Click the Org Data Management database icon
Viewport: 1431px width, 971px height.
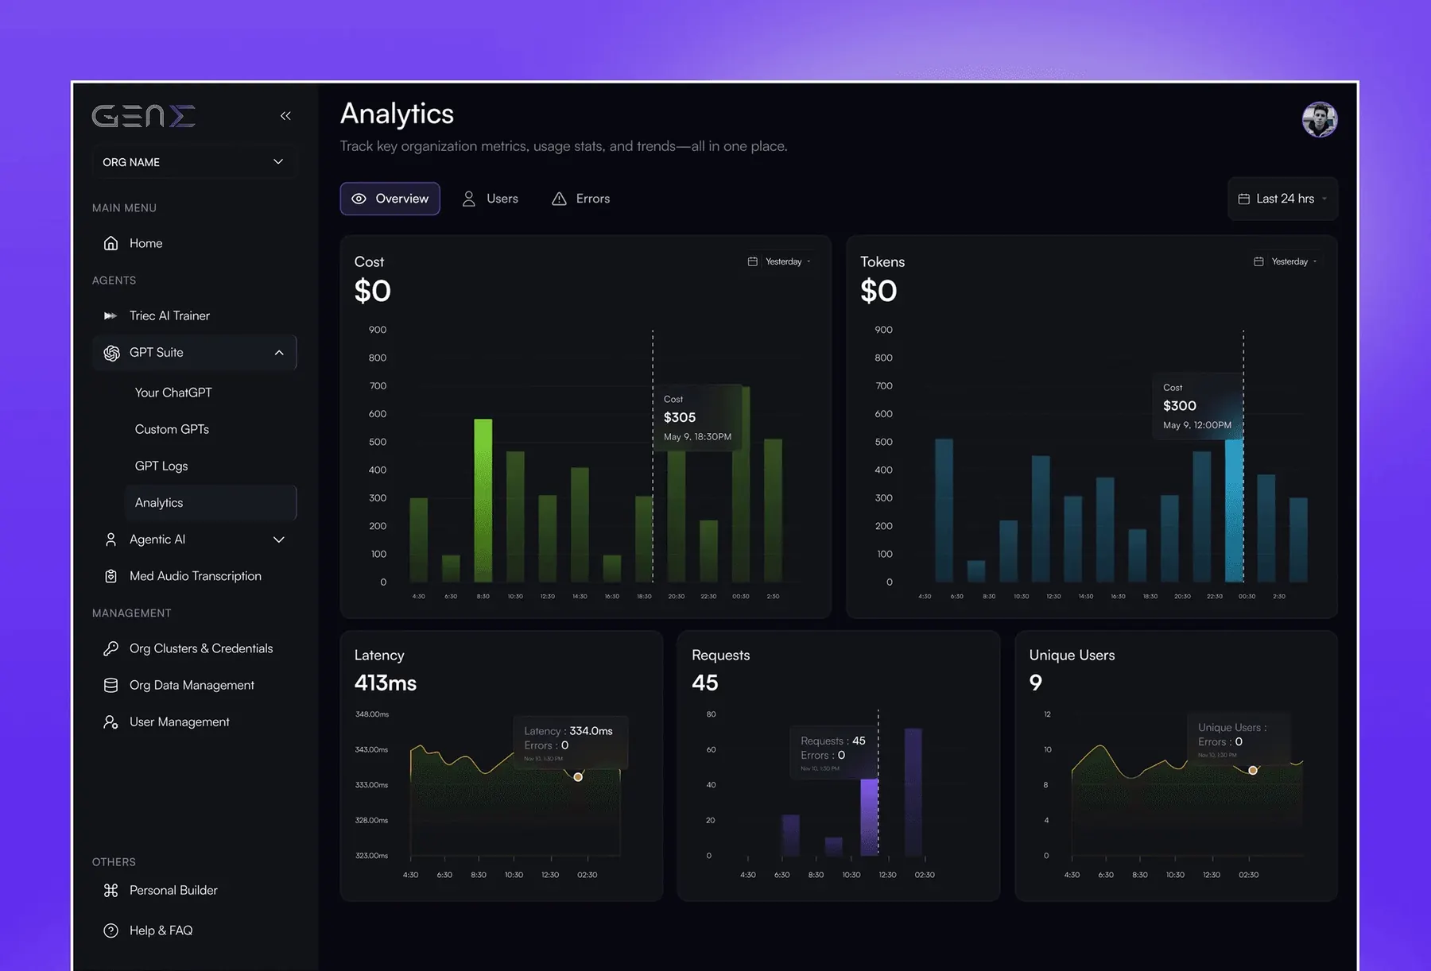tap(111, 685)
